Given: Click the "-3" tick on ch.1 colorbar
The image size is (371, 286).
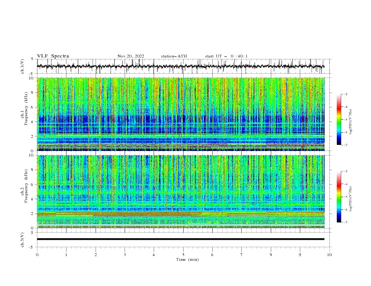Looking at the screenshot, I should pyautogui.click(x=345, y=94).
